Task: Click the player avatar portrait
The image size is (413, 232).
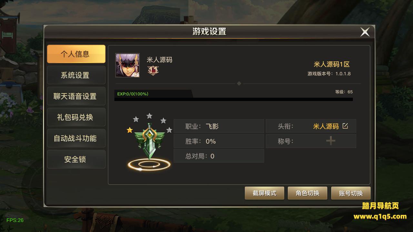Action: (127, 65)
